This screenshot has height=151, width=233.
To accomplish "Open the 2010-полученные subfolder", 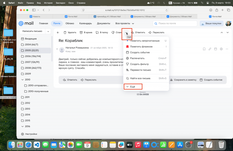I will 36,92.
